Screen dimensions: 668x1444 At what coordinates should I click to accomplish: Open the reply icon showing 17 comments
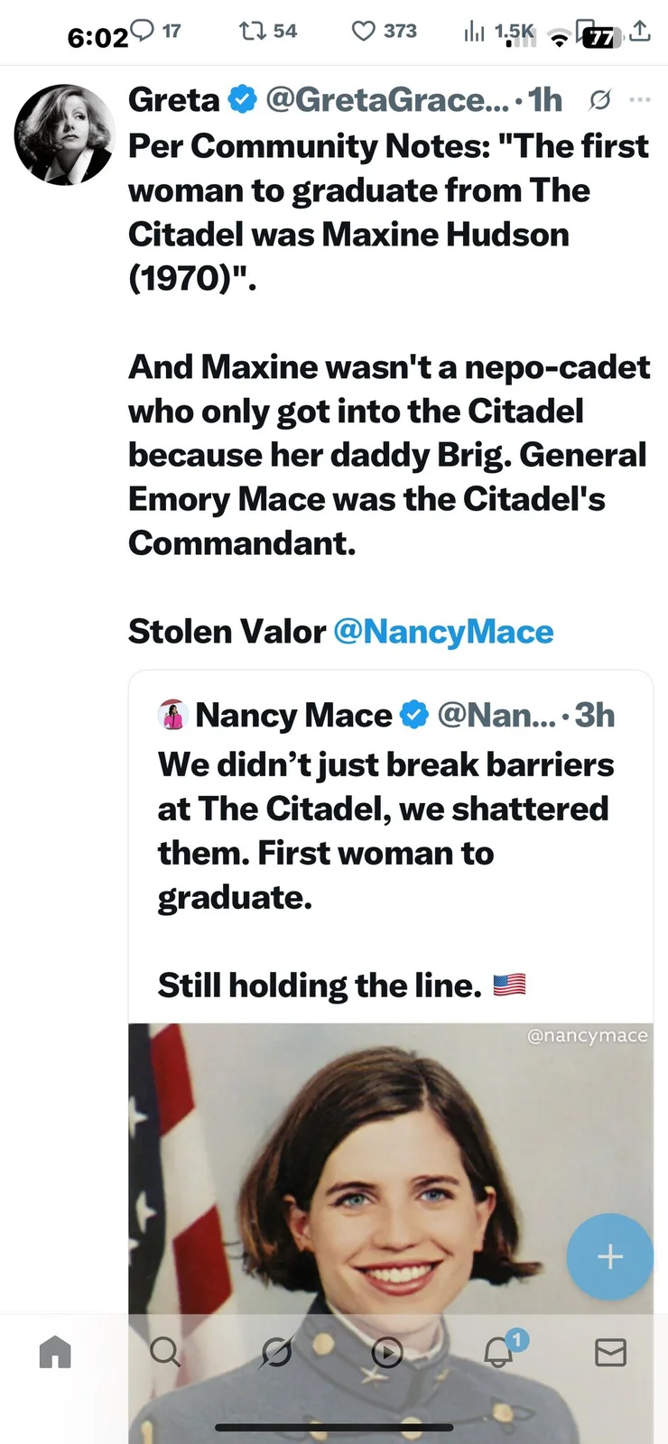144,31
